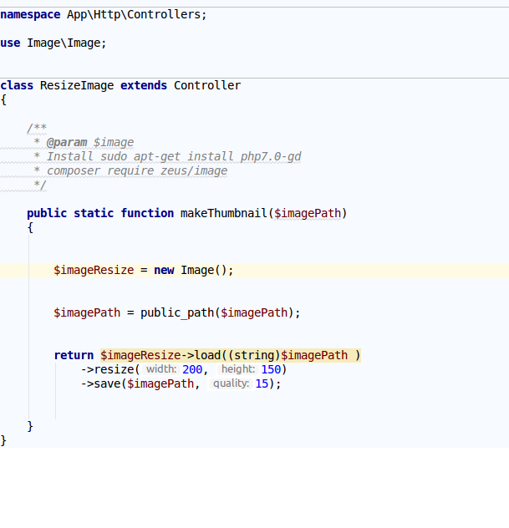Click the docblock opening '/**'
509x528 pixels.
coord(37,129)
